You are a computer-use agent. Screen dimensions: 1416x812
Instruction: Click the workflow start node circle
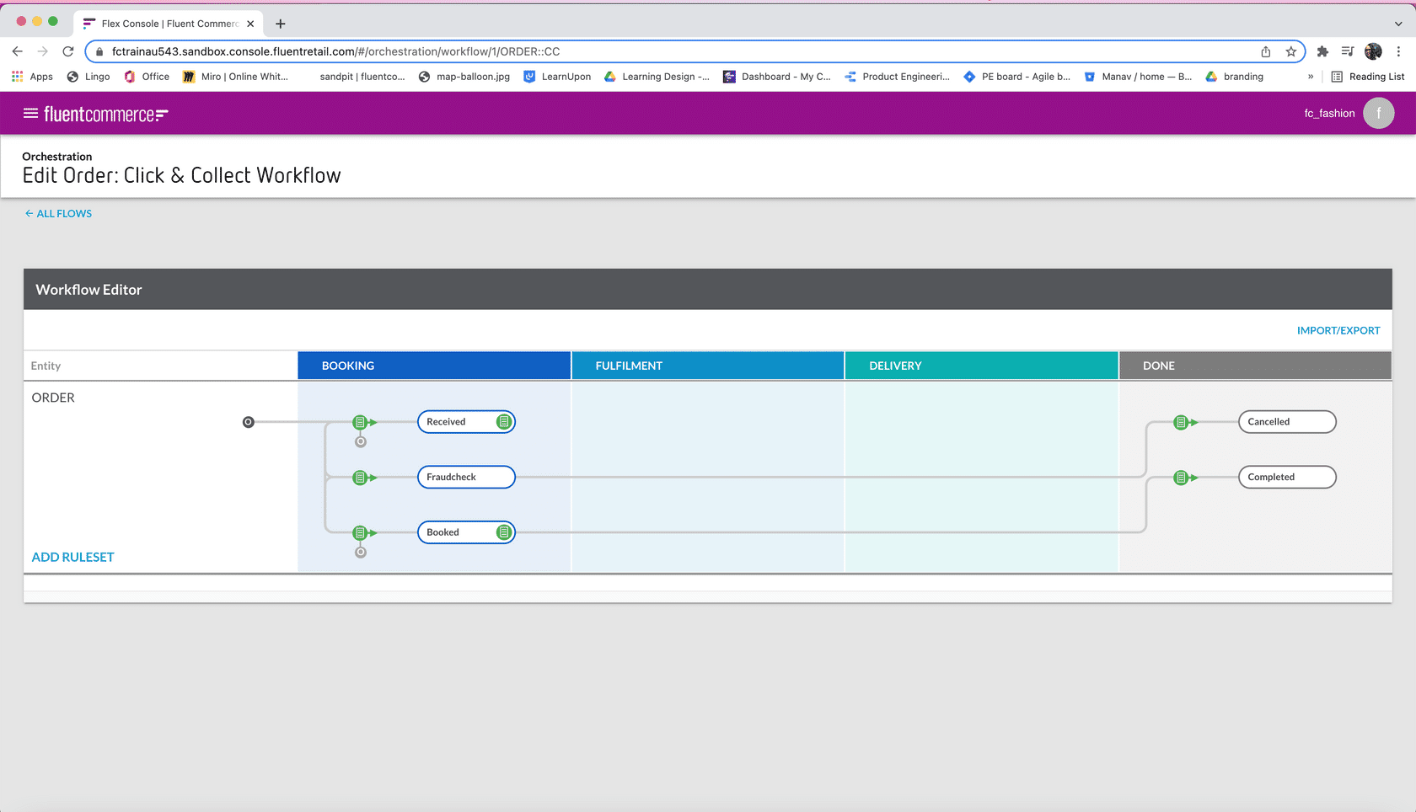[x=248, y=422]
